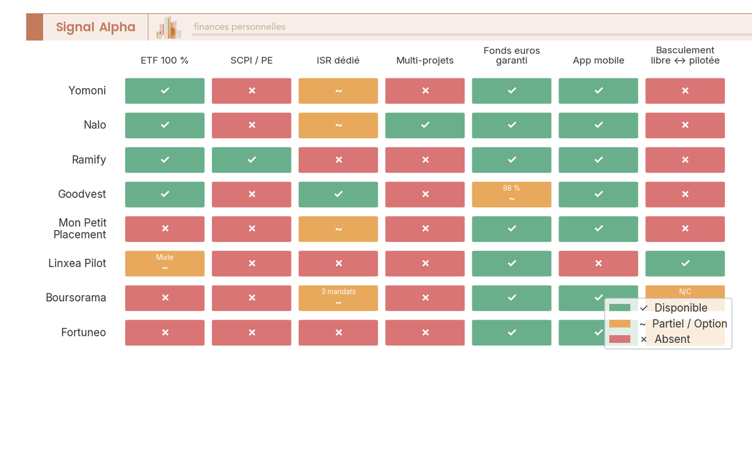Select the Yomoni ETF 100 % checkmark cell
The width and height of the screenshot is (752, 451).
point(164,91)
